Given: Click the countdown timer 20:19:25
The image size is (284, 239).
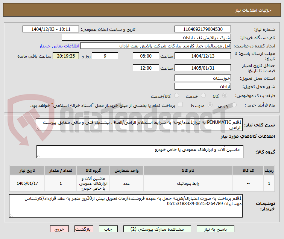Looking at the screenshot, I should [x=66, y=56].
